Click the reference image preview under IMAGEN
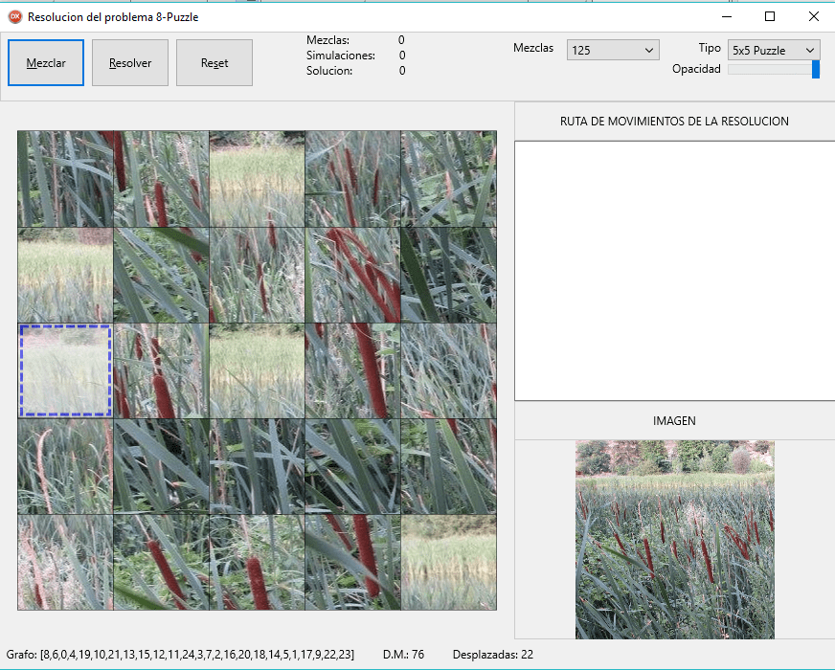835x670 pixels. (674, 539)
